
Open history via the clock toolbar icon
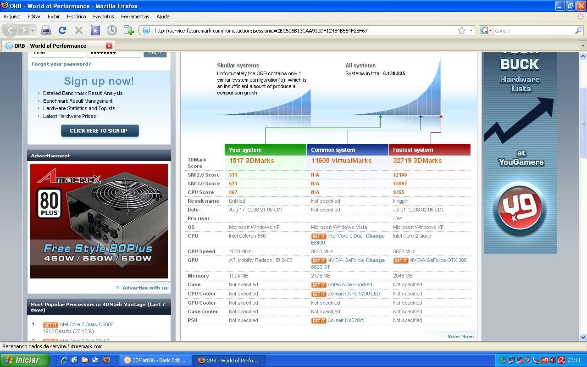(112, 30)
